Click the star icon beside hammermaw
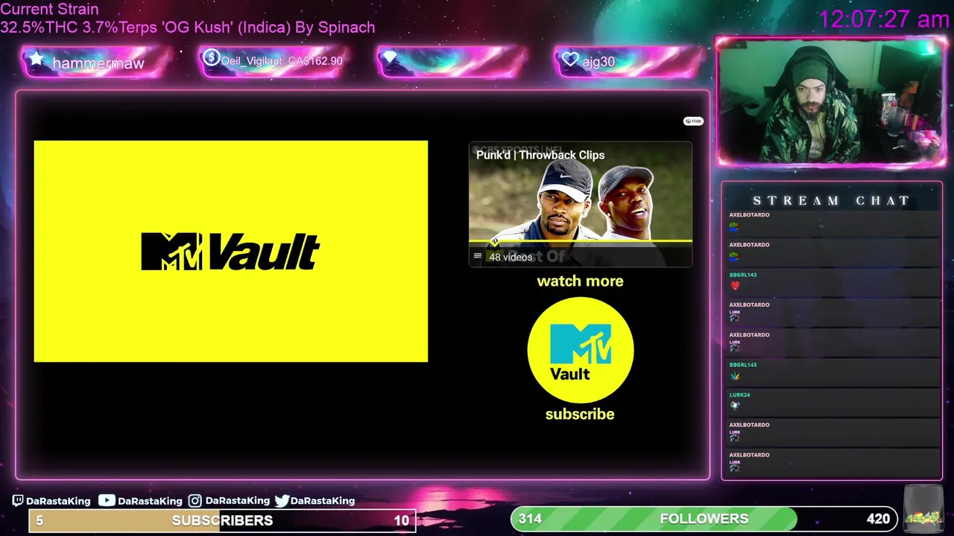Screen dimensions: 954x536 [x=37, y=60]
